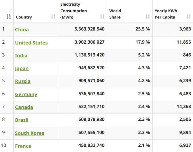193x152 pixels.
Task: Sort by Electricity Consumption column arrows
Action: (x=102, y=17)
